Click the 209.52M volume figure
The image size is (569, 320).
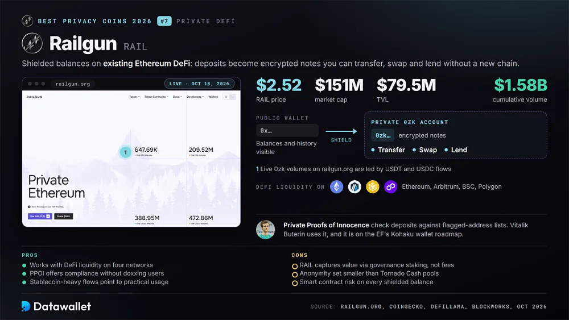click(201, 149)
